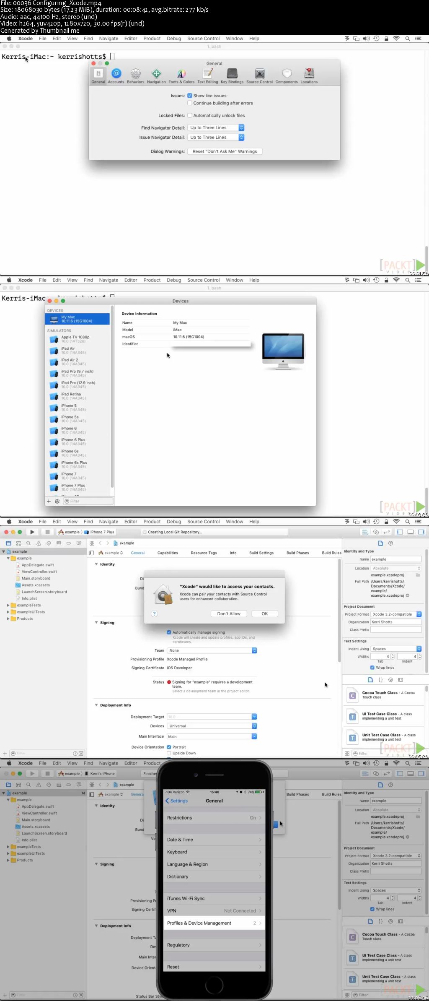Click the Filter field in the Devices window

[88, 501]
